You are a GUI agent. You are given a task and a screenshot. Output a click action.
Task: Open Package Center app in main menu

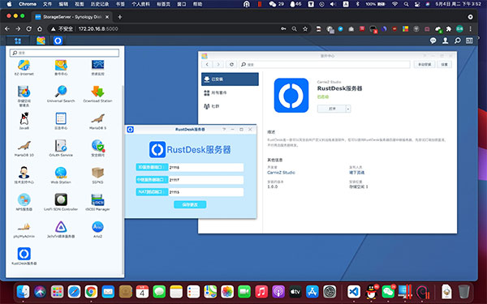[61, 67]
